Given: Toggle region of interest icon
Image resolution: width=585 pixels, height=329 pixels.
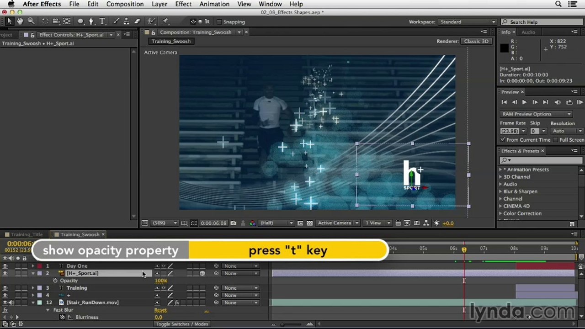Looking at the screenshot, I should 300,223.
